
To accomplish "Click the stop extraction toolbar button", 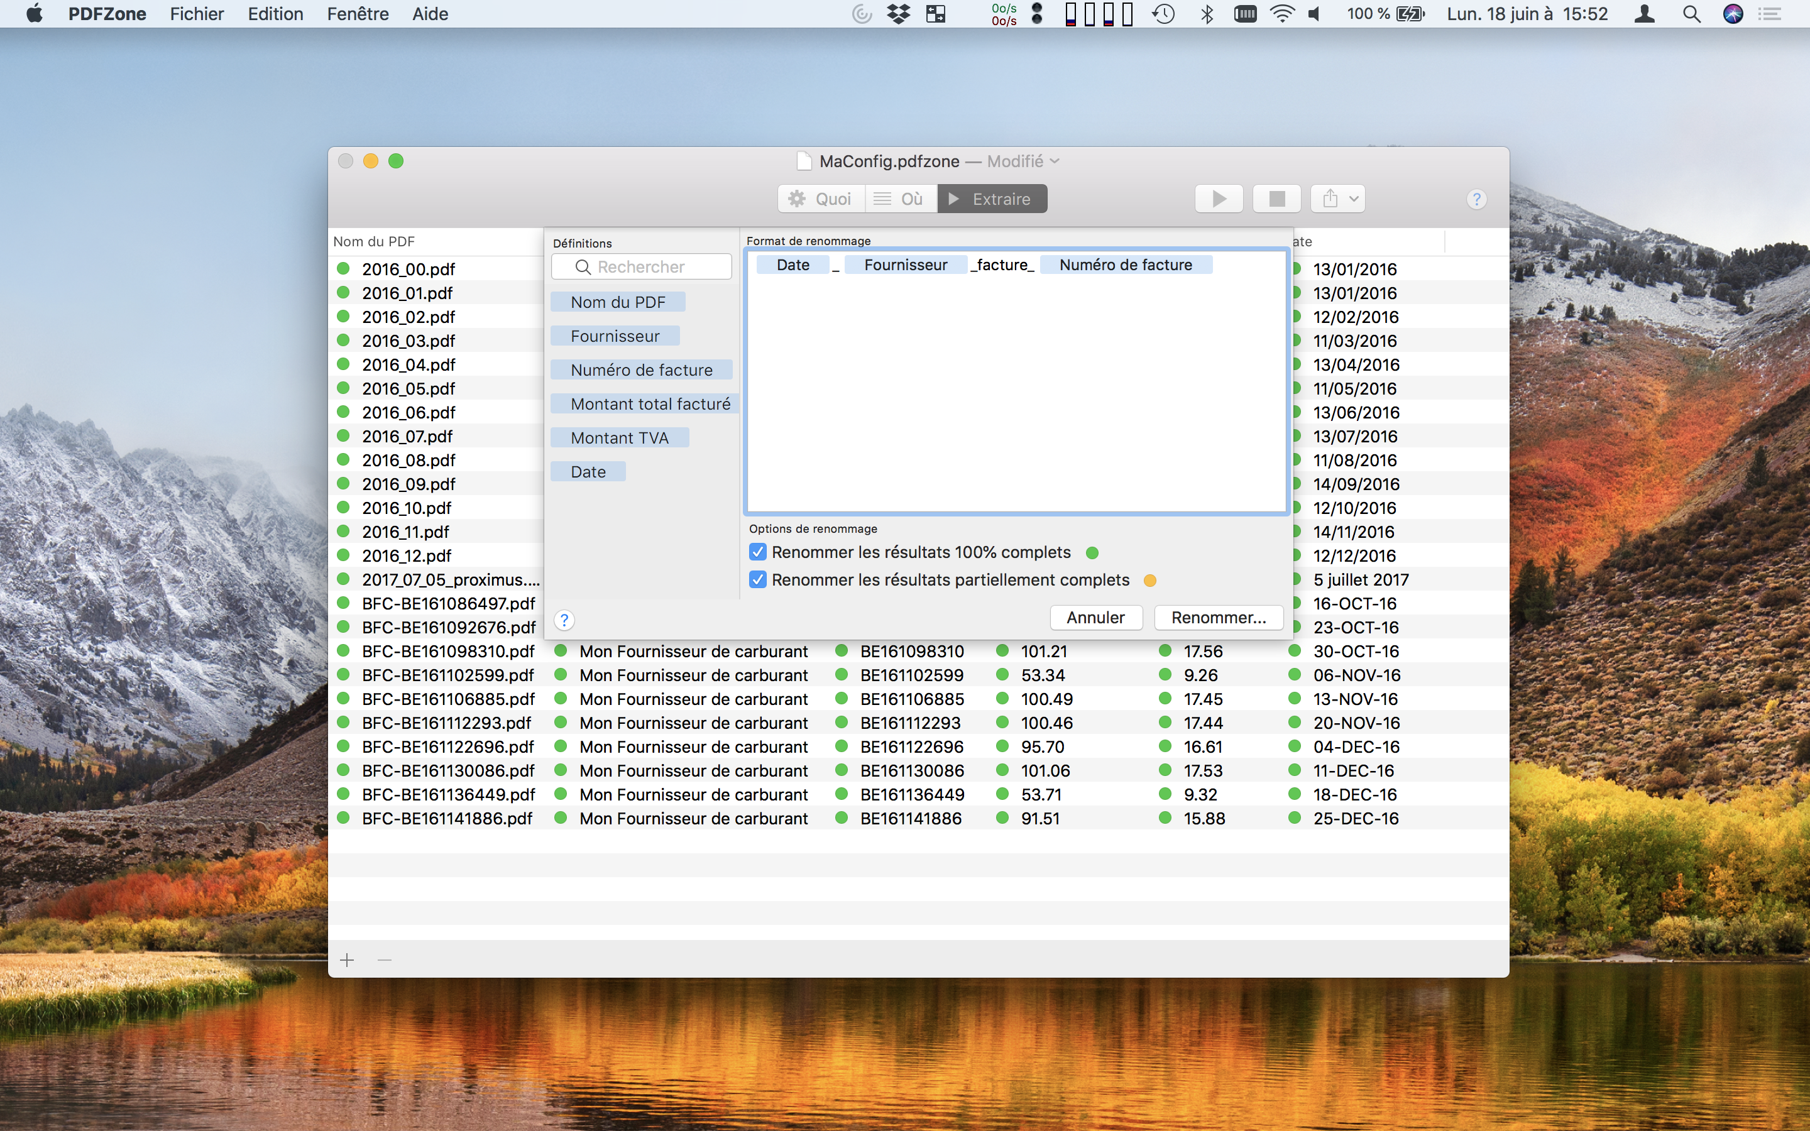I will coord(1276,199).
